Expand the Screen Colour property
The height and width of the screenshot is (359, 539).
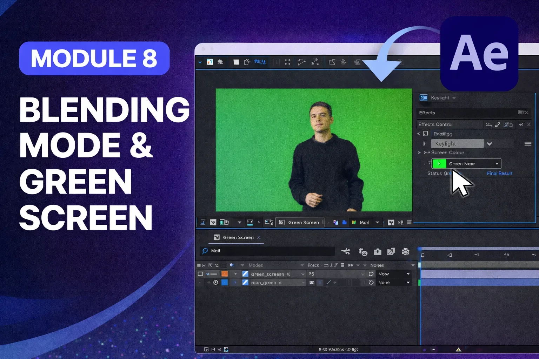click(419, 153)
